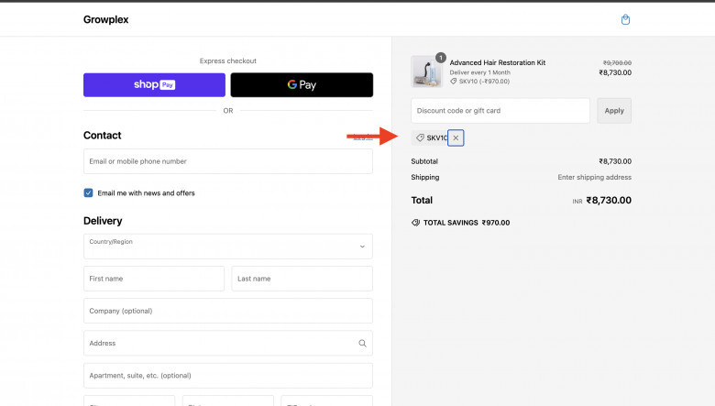The width and height of the screenshot is (715, 406).
Task: Focus the Apartment, suite, etc. field
Action: [x=228, y=376]
